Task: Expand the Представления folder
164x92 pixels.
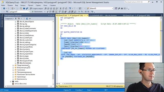Action: (x=13, y=65)
